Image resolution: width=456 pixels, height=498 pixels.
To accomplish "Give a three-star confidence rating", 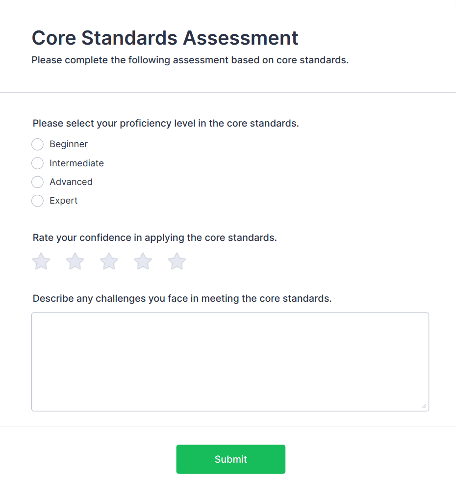I will pos(109,262).
